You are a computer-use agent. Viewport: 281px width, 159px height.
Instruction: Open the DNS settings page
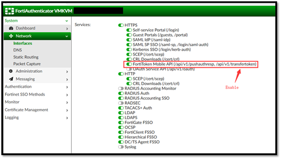click(18, 50)
